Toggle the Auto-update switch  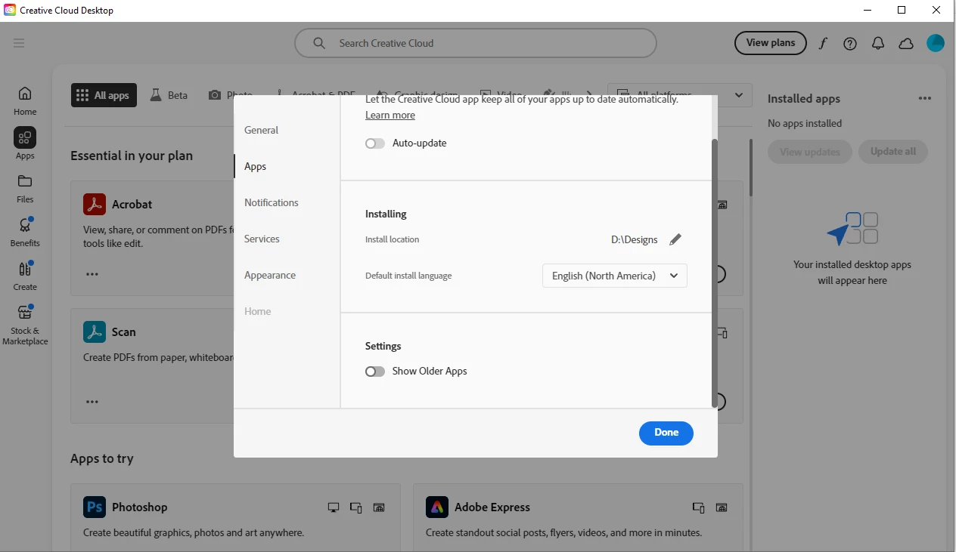pyautogui.click(x=375, y=143)
